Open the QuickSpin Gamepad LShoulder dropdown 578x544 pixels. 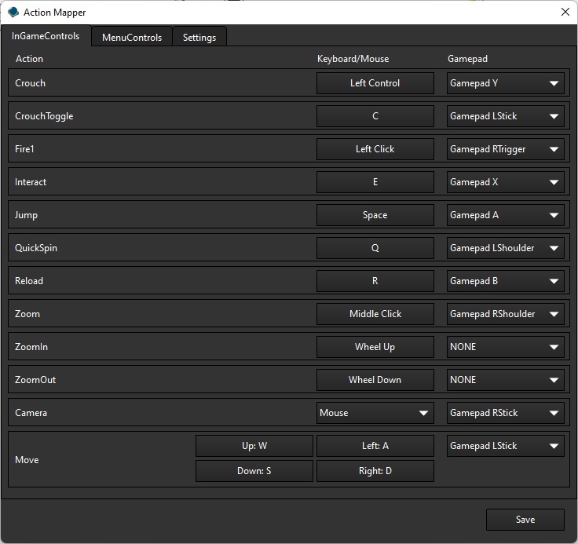pyautogui.click(x=505, y=248)
